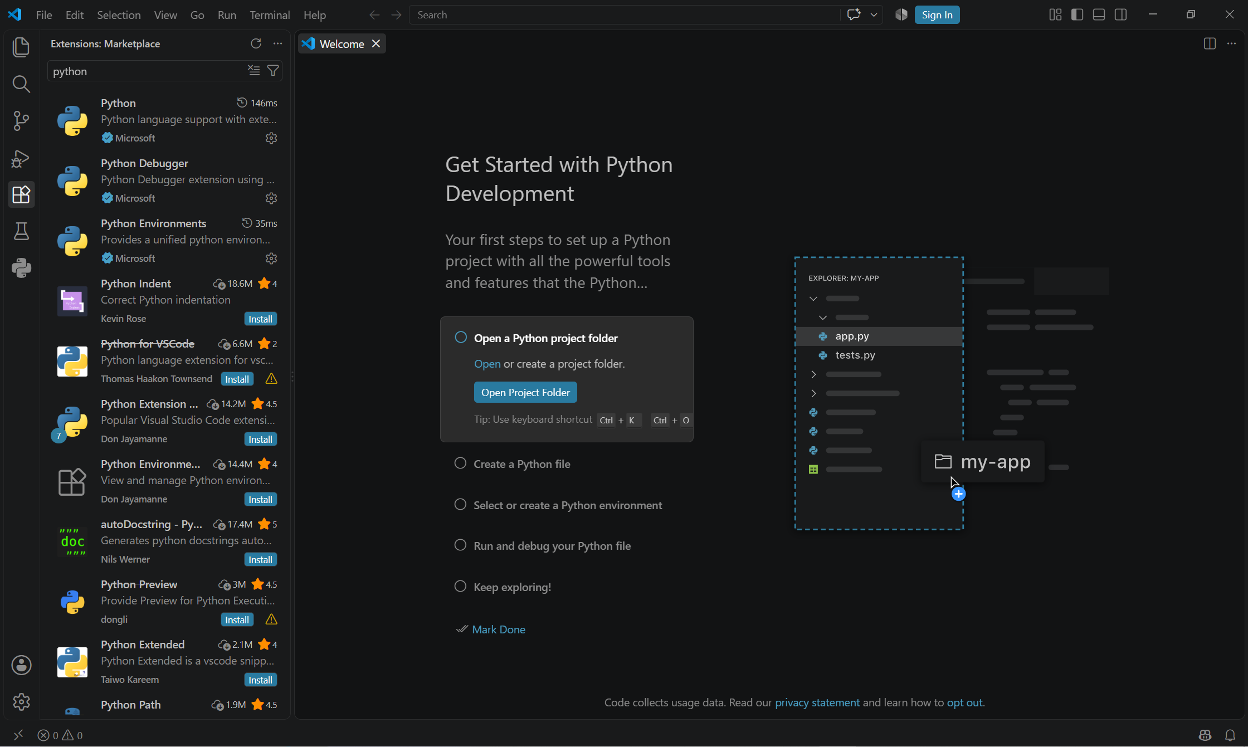
Task: Open the Python environments activity icon
Action: [x=21, y=268]
